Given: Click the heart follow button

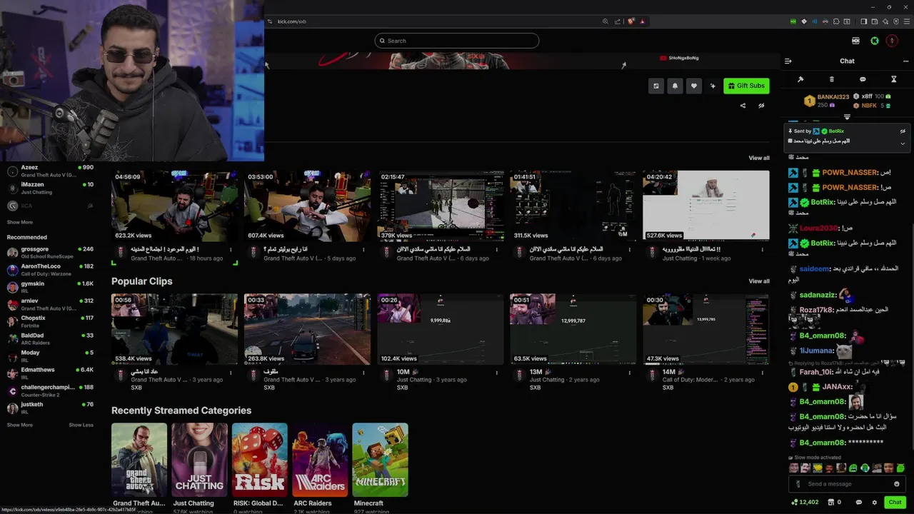Looking at the screenshot, I should (693, 86).
